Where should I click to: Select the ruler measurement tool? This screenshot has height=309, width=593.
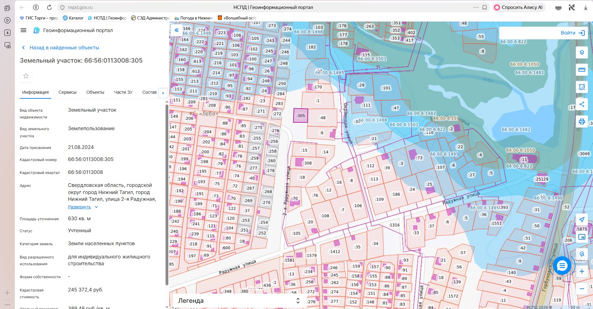coord(582,70)
